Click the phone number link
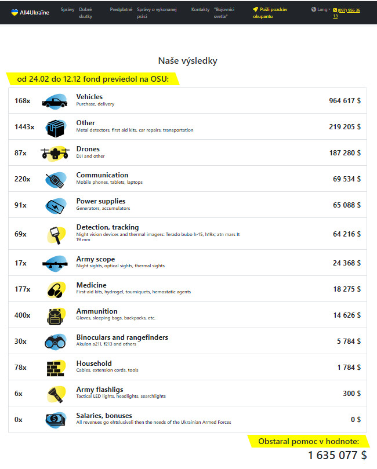377x469 pixels. point(347,13)
